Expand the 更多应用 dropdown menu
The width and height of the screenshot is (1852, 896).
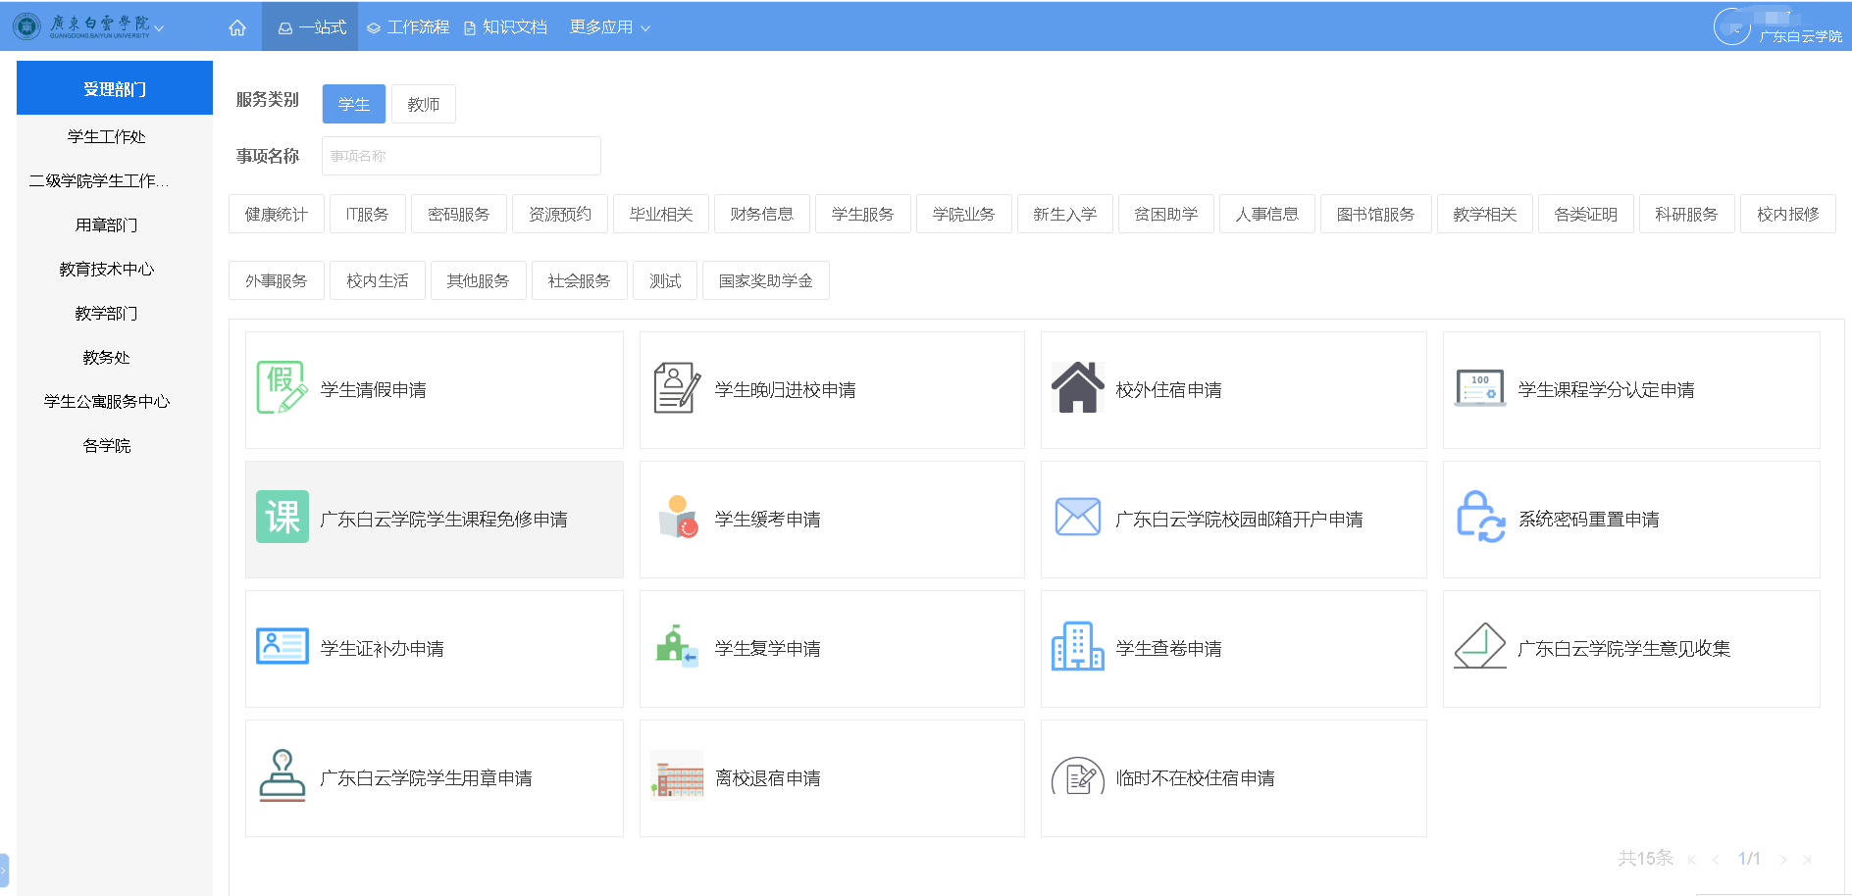pyautogui.click(x=609, y=27)
